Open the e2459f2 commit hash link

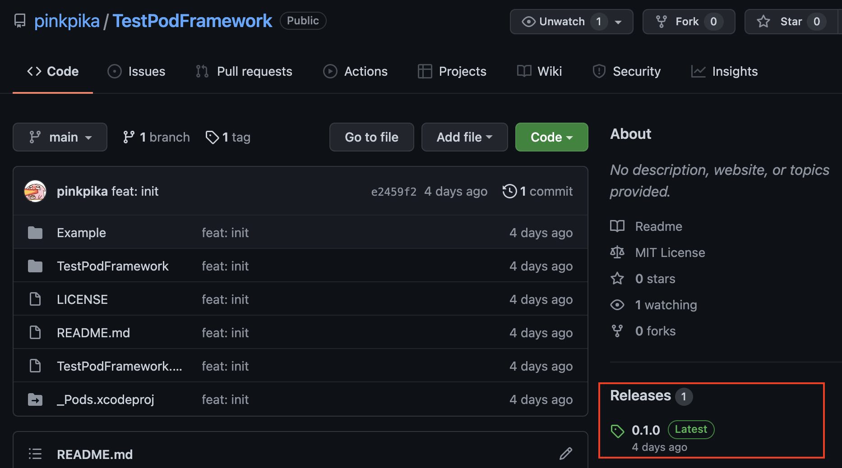393,192
